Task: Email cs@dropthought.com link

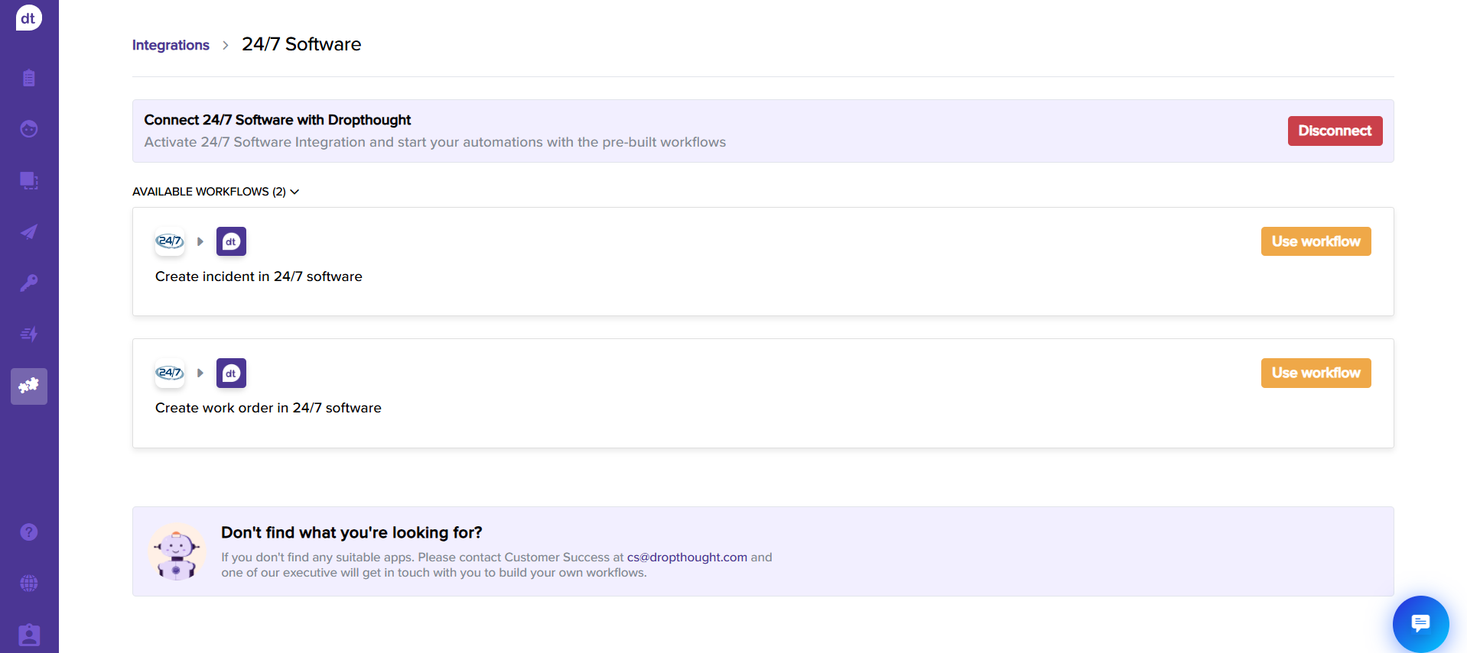Action: (x=687, y=558)
